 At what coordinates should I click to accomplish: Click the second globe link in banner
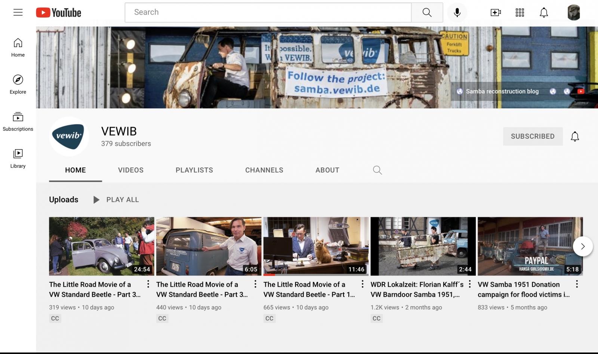pyautogui.click(x=553, y=91)
